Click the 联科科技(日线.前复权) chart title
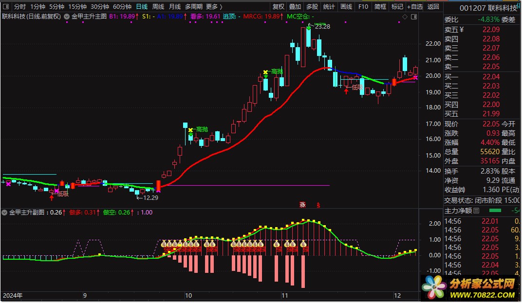Screen dimensions: 523x303 31,17
